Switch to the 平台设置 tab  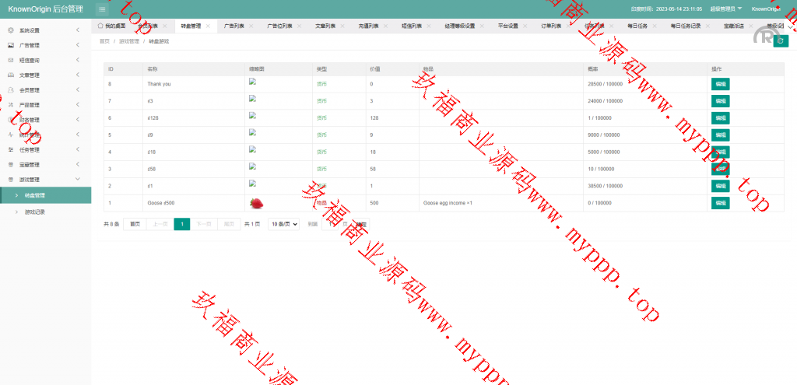(507, 26)
